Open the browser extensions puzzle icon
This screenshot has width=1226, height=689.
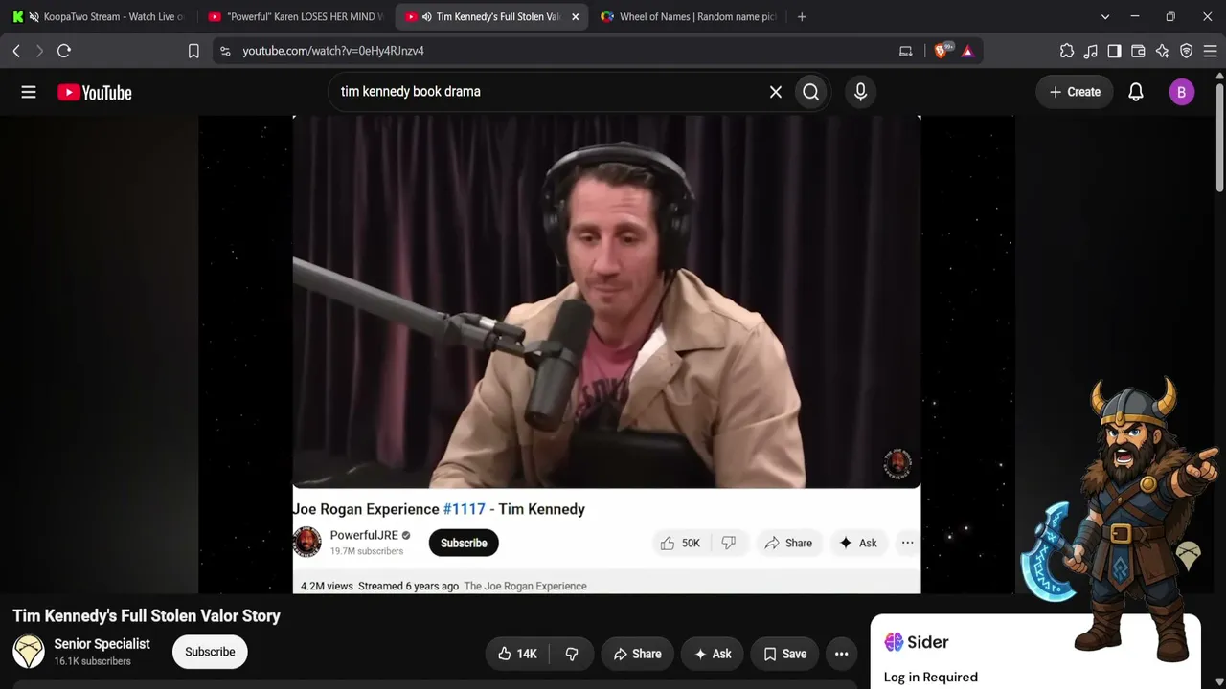1067,51
